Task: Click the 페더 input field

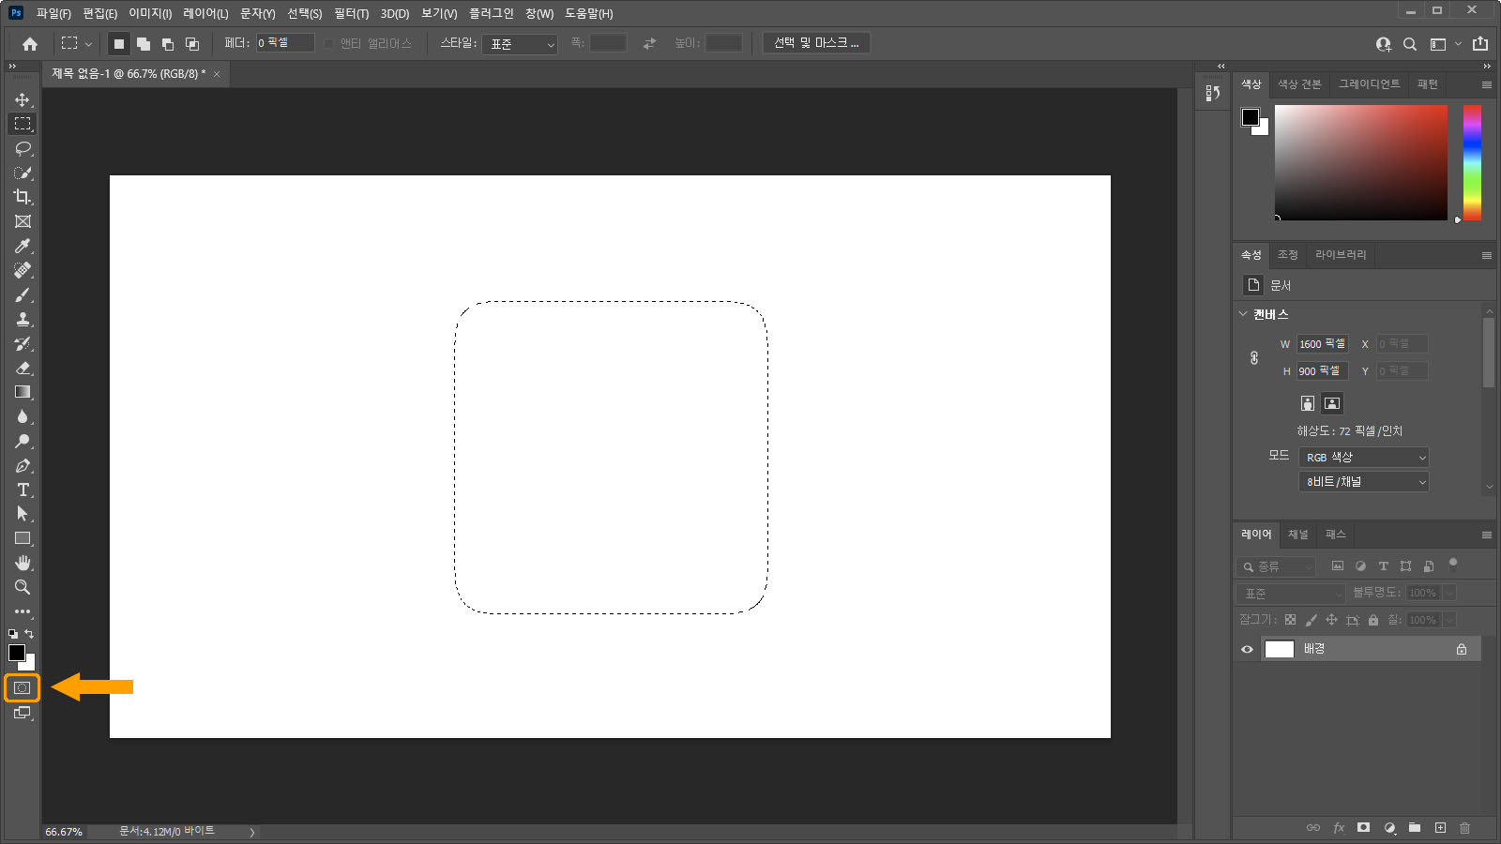Action: (285, 43)
